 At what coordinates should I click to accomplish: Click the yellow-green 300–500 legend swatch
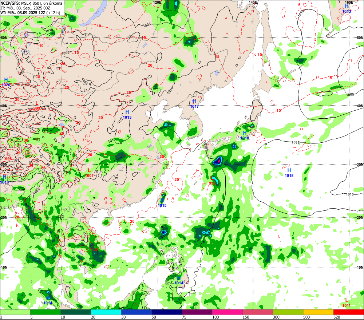point(288,312)
